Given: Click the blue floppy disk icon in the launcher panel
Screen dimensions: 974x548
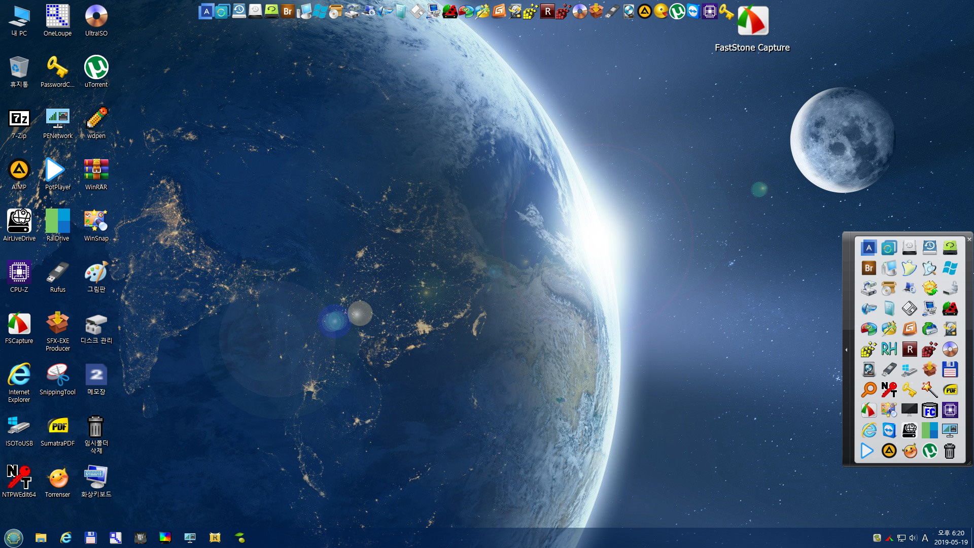Looking at the screenshot, I should (950, 369).
